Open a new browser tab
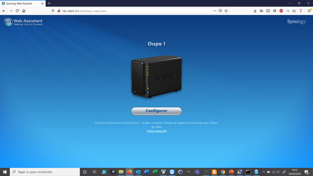Viewport: 313px width, 176px height. point(49,3)
